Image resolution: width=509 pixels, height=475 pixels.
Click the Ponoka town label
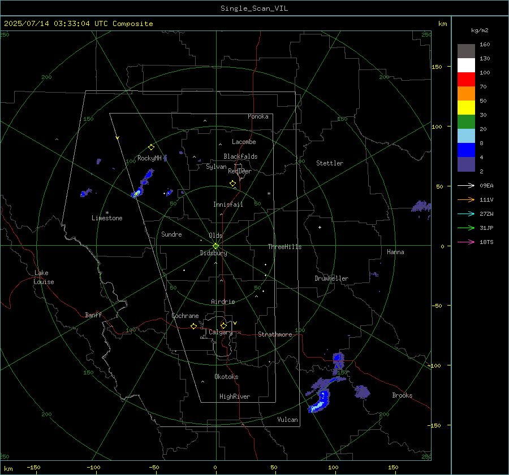[x=258, y=116]
